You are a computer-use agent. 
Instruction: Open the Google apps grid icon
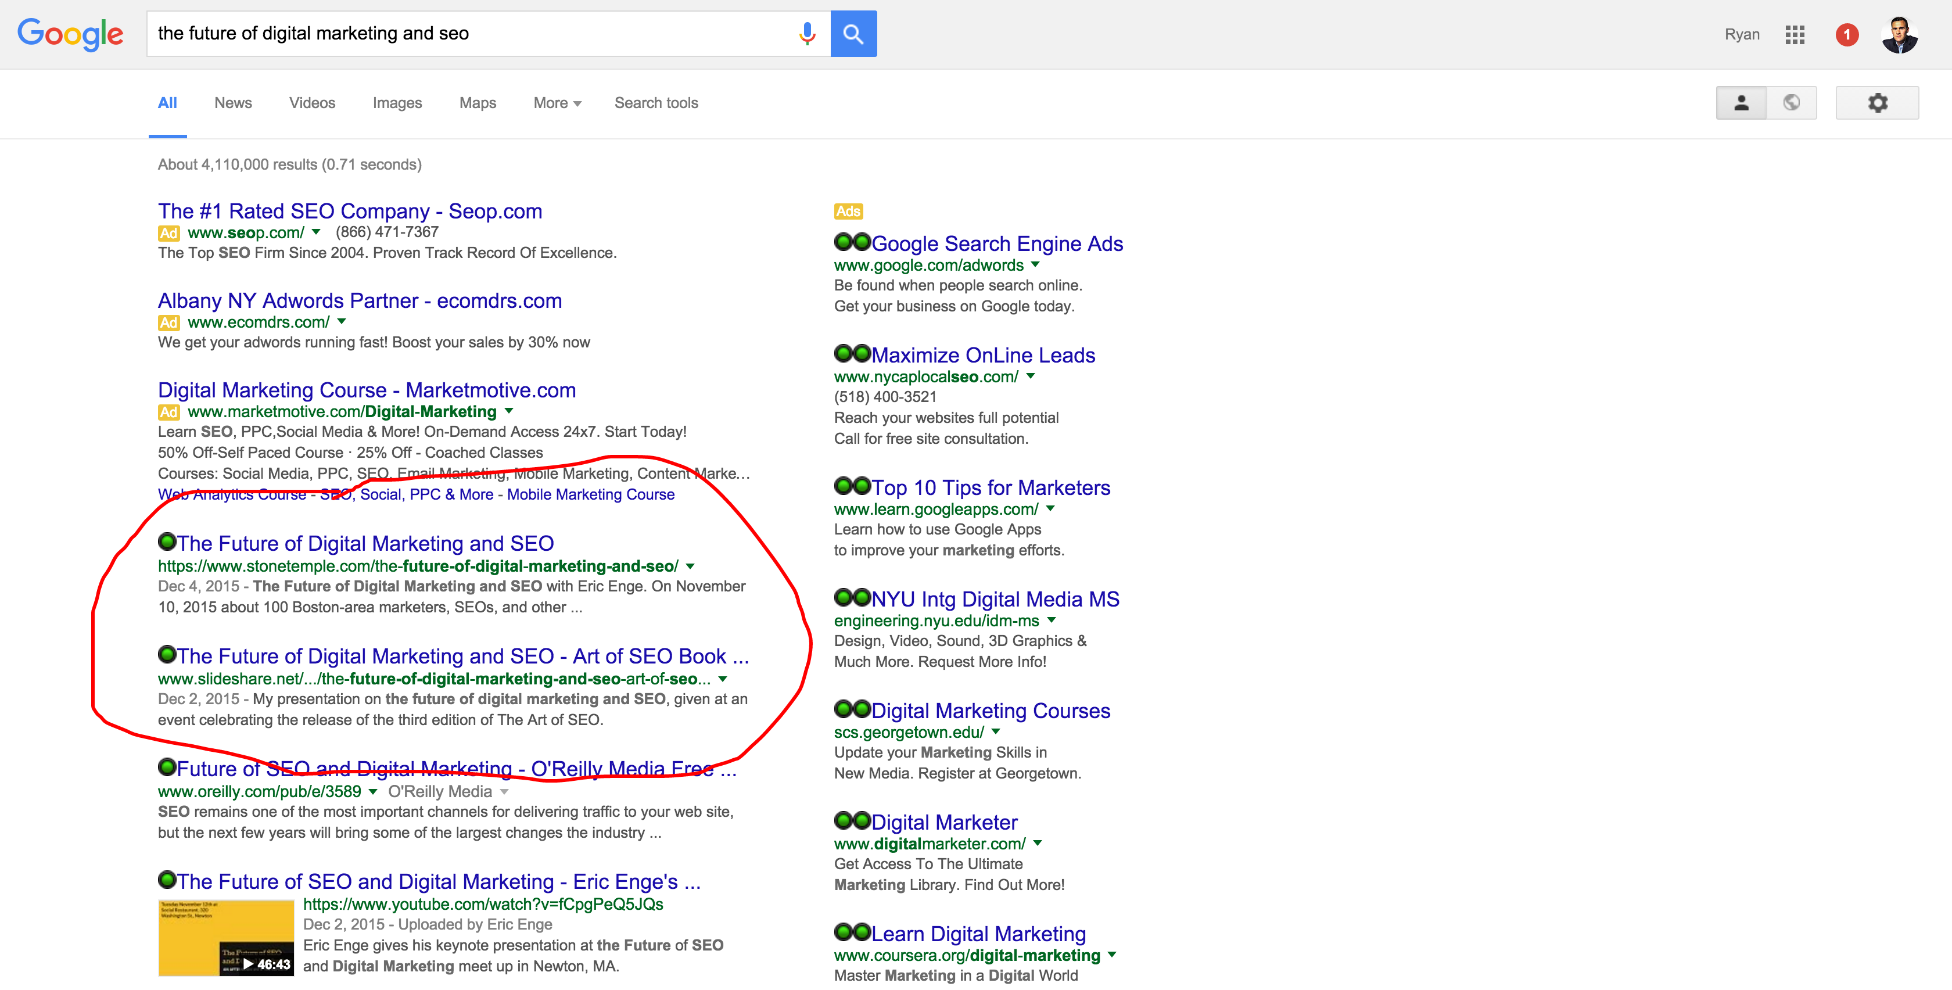[1795, 35]
